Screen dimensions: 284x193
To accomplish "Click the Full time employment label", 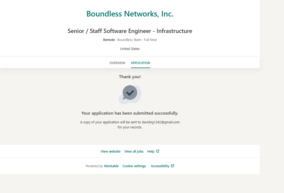I will click(150, 40).
